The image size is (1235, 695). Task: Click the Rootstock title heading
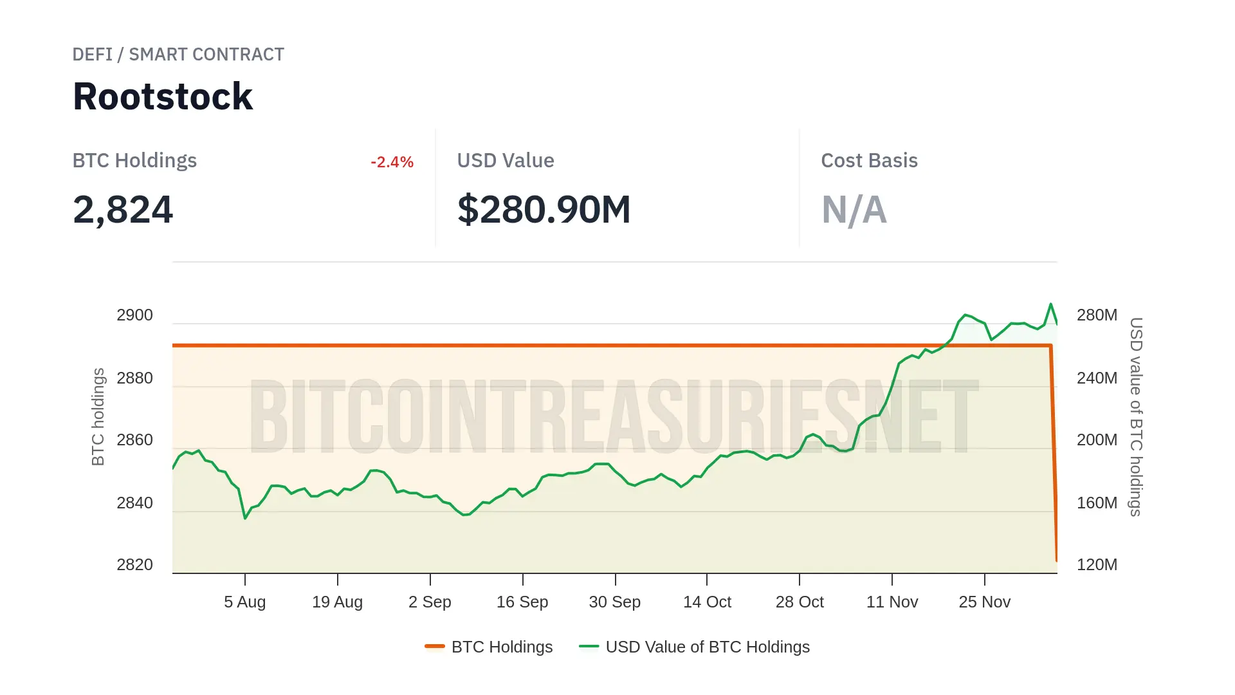(x=163, y=97)
